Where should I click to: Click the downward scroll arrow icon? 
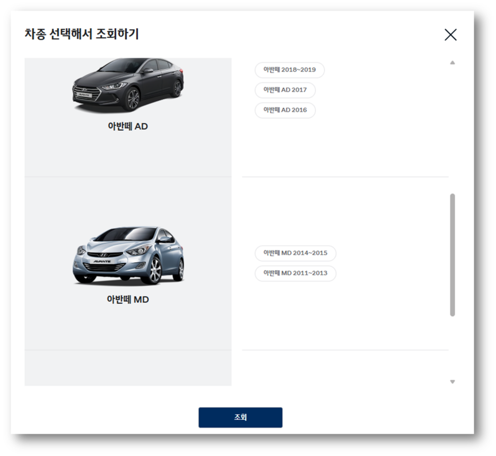[x=452, y=381]
